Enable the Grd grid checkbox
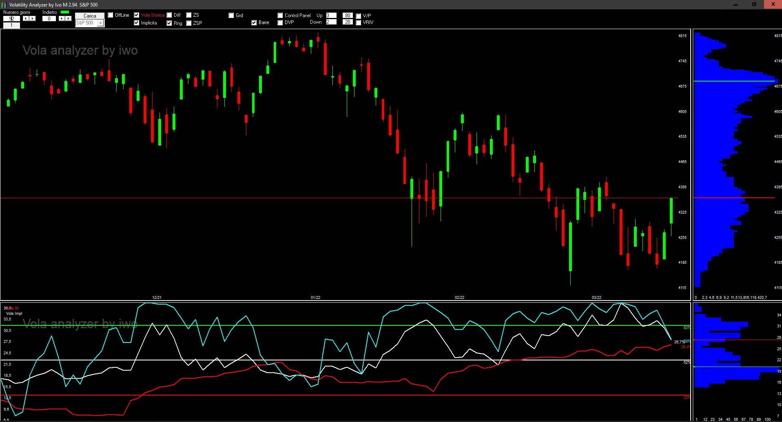Viewport: 782px width, 422px height. pos(231,15)
